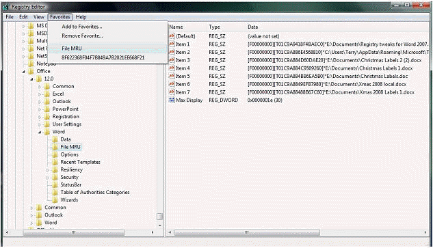Select the Outlook key under 12.0

tap(62, 101)
